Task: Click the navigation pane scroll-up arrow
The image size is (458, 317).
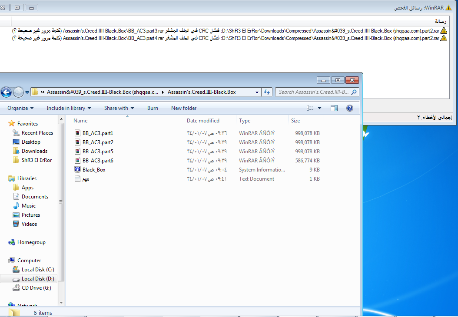Action: pyautogui.click(x=61, y=119)
